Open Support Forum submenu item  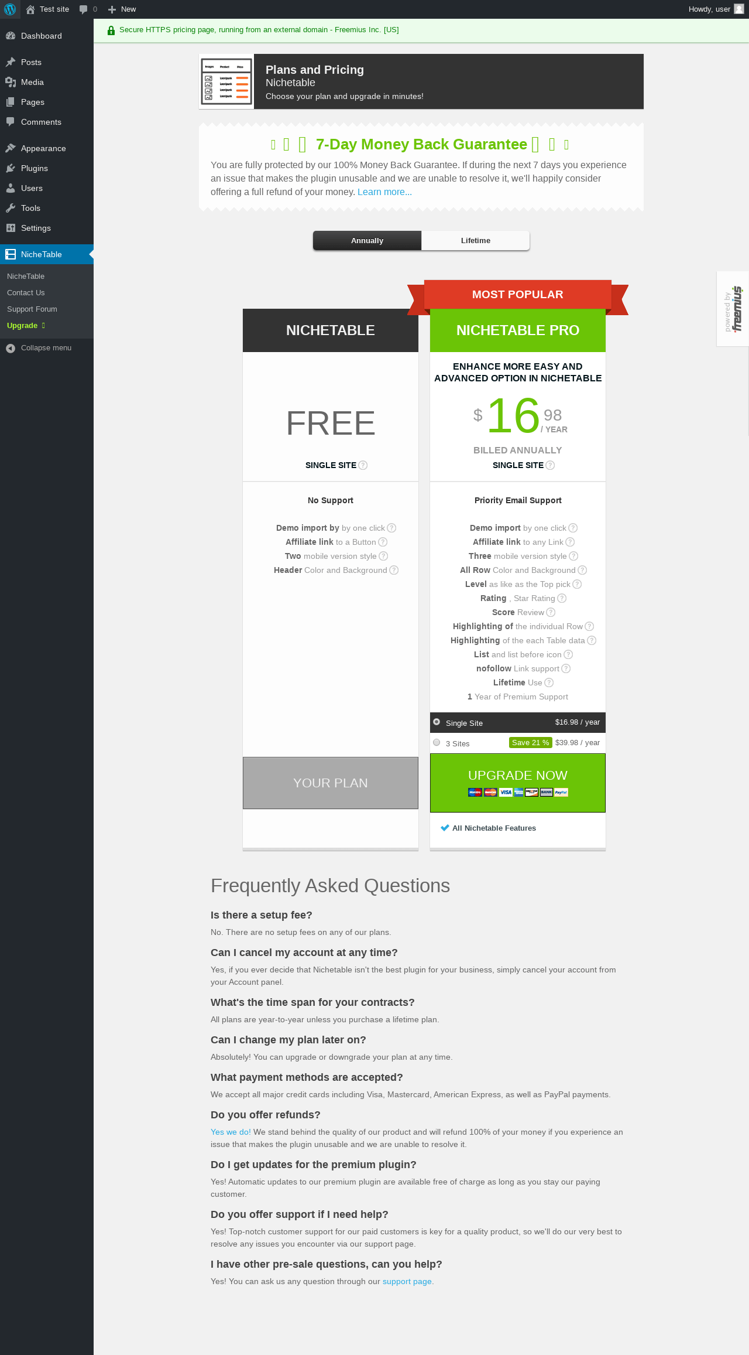(x=32, y=309)
